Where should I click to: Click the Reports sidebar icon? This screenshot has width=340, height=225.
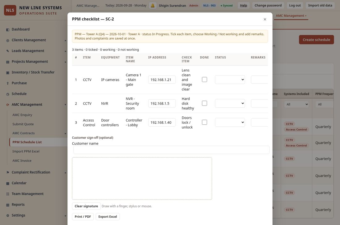point(8,205)
